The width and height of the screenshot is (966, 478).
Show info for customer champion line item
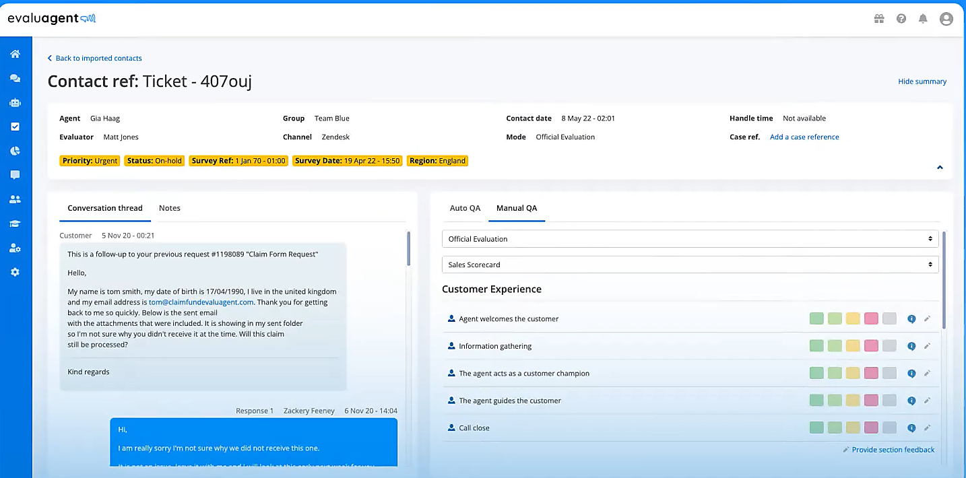[911, 373]
